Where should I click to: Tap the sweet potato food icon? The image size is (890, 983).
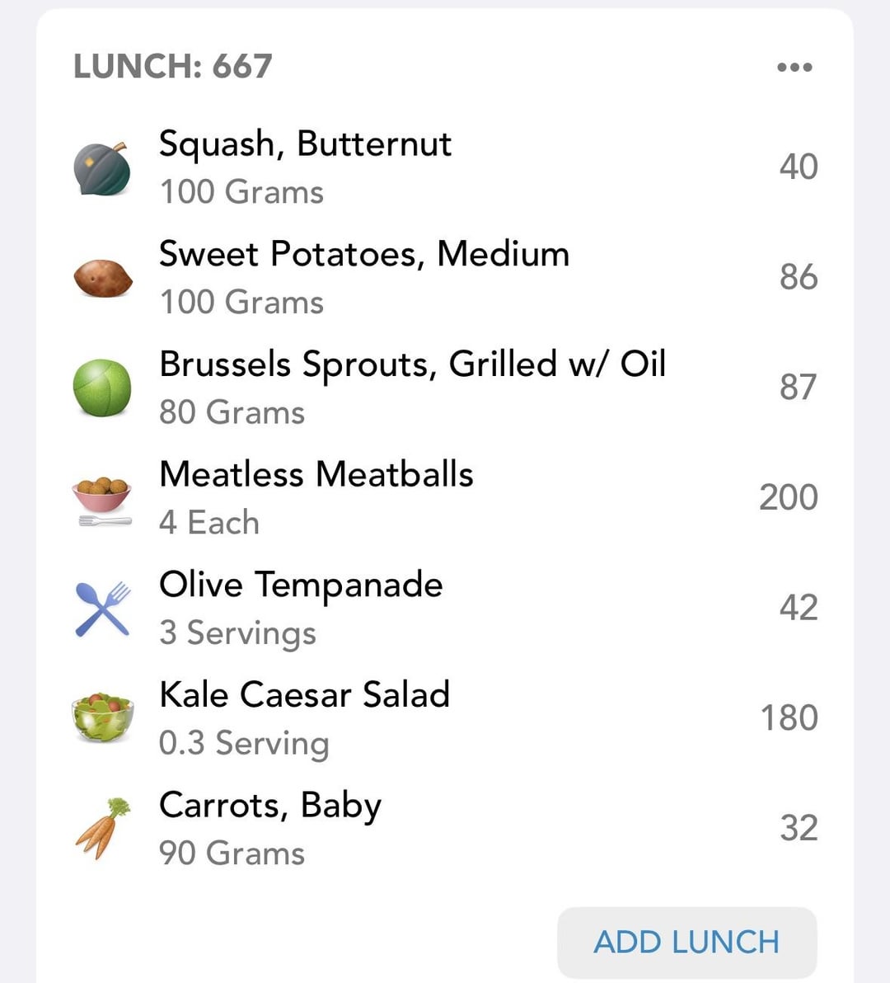click(x=102, y=278)
